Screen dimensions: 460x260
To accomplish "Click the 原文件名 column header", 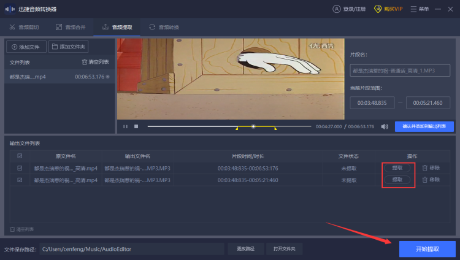I will coord(66,156).
